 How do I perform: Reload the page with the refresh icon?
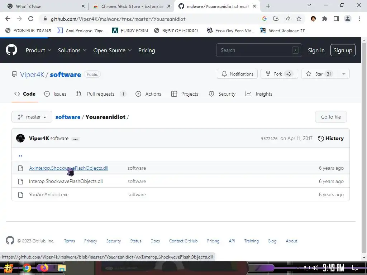[31, 19]
